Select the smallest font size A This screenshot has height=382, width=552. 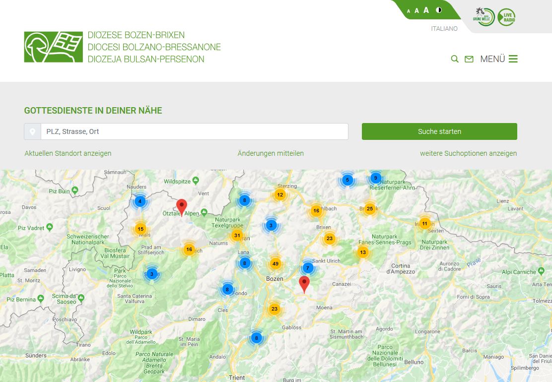[x=409, y=11]
